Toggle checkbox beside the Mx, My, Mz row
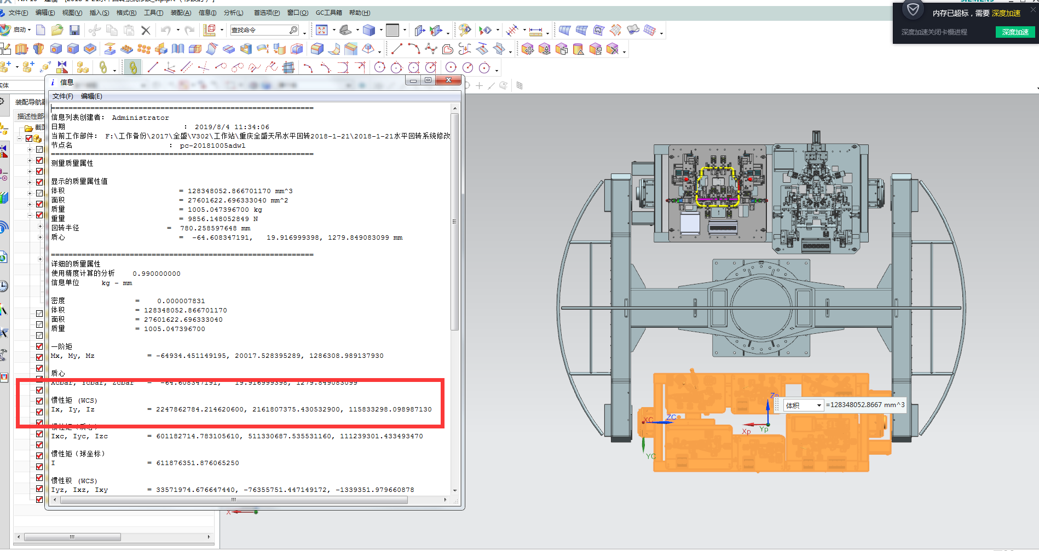The height and width of the screenshot is (551, 1039). point(39,357)
